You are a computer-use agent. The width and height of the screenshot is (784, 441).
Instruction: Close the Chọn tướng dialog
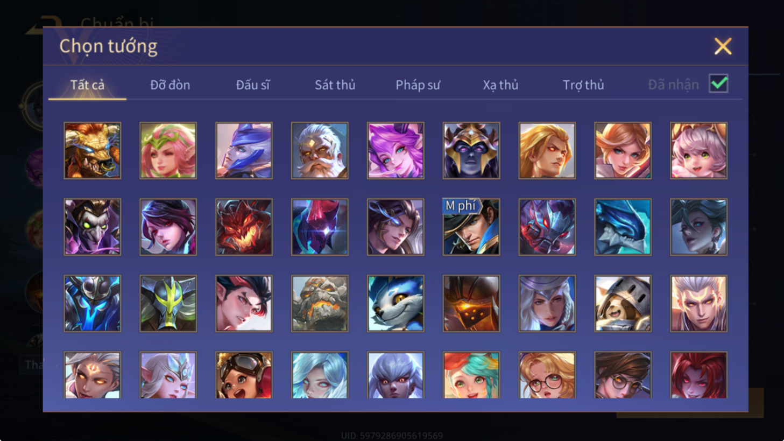pyautogui.click(x=723, y=46)
